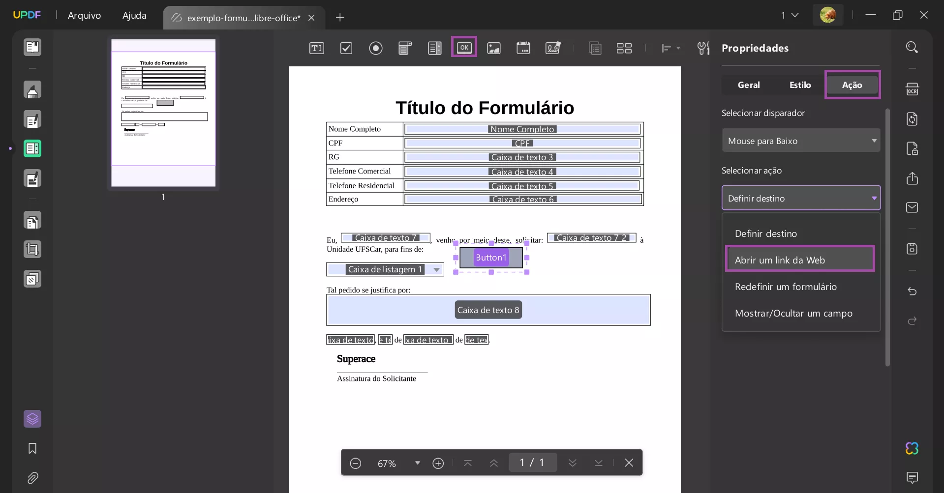Select the page 1 thumbnail
944x493 pixels.
pos(163,113)
